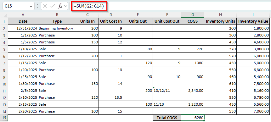
Task: Click the COGS cell showing 2,340.00
Action: click(x=193, y=91)
